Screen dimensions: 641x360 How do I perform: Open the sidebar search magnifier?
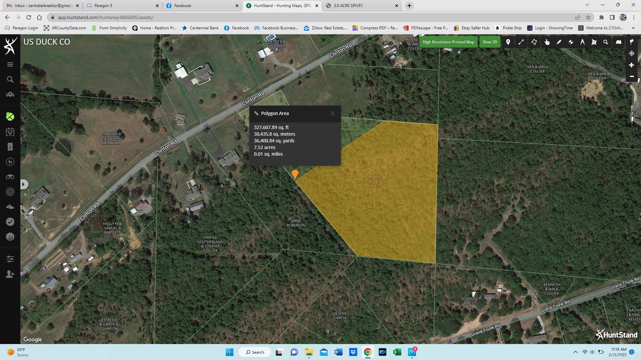(x=10, y=79)
